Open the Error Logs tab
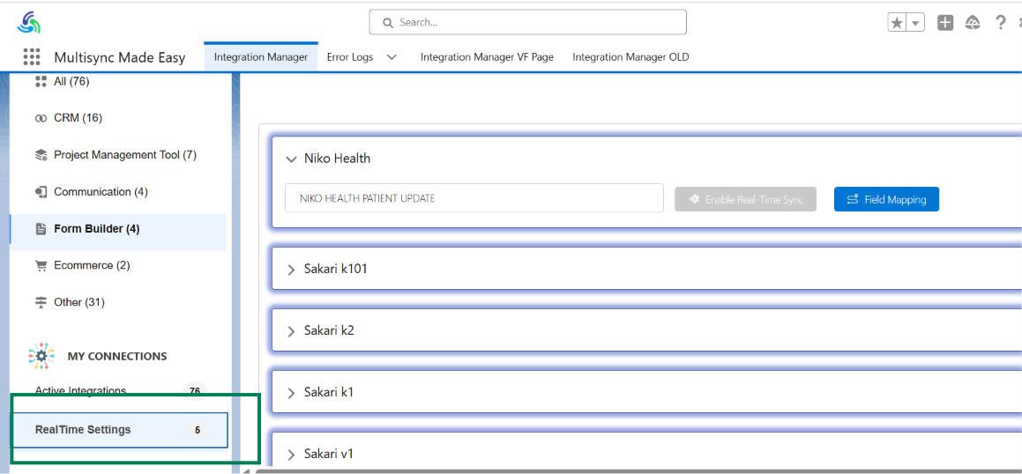 click(350, 56)
